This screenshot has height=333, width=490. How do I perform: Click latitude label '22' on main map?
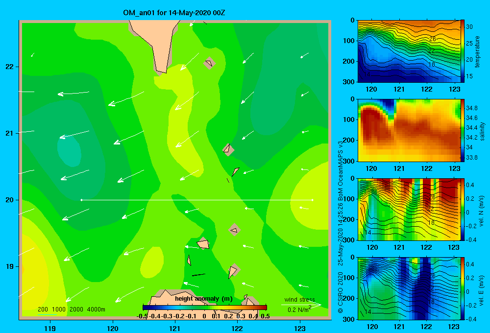pos(9,67)
